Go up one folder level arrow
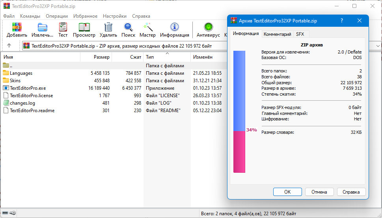 [9, 46]
